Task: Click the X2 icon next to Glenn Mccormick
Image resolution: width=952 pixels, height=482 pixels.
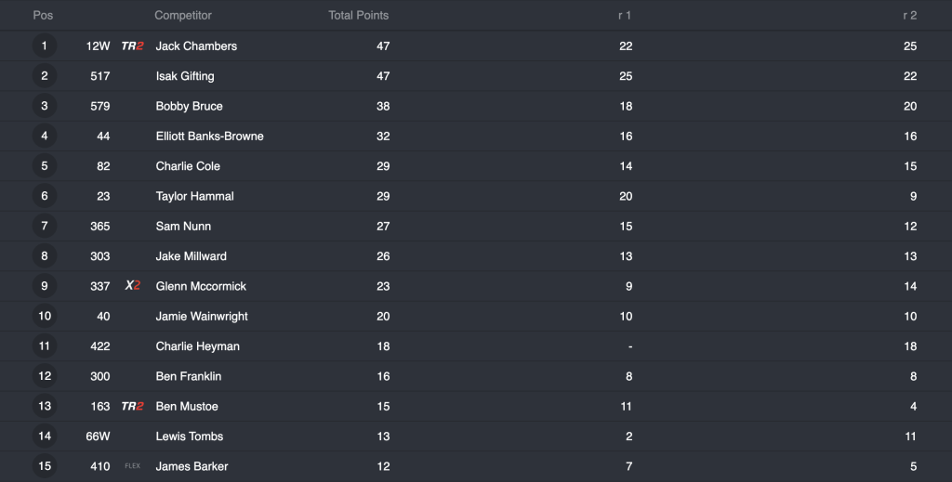Action: [x=132, y=286]
